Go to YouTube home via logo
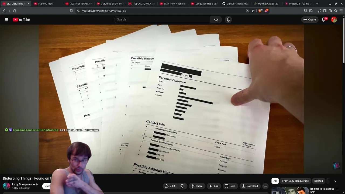This screenshot has width=345, height=194. coord(21,20)
